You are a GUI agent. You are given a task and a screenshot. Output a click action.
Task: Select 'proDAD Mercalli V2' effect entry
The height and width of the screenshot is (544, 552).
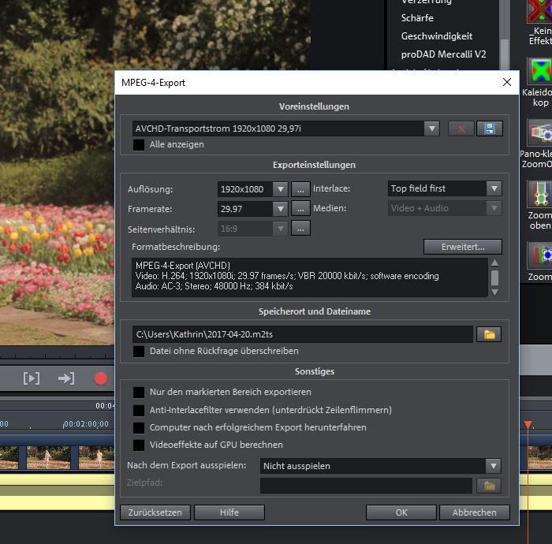click(x=444, y=54)
